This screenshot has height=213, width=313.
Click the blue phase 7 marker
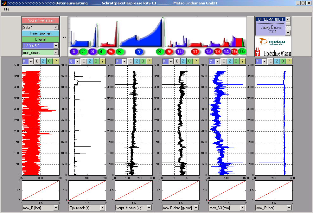pyautogui.click(x=139, y=51)
